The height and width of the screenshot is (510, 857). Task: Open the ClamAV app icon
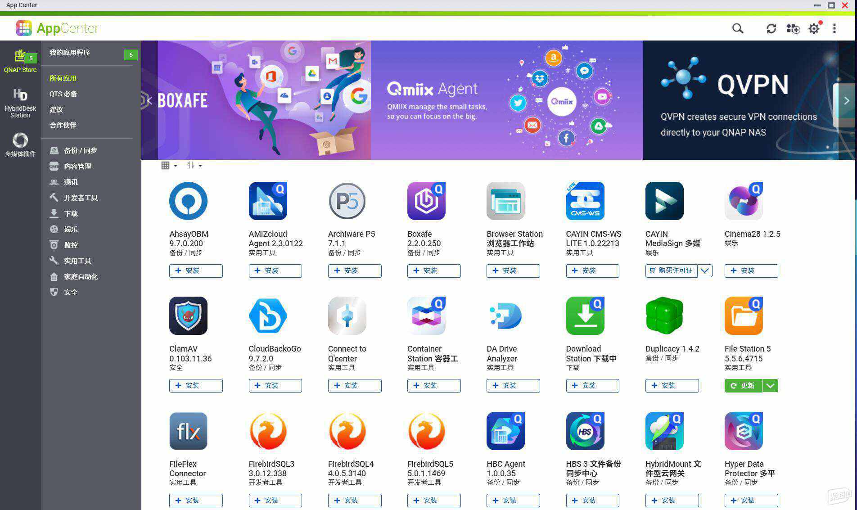pos(188,316)
